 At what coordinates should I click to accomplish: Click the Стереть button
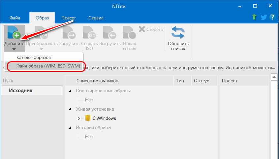[x=151, y=29]
